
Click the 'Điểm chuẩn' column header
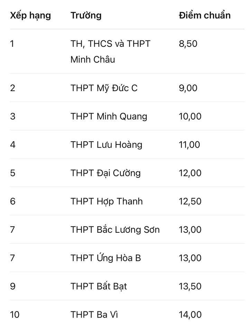point(205,15)
